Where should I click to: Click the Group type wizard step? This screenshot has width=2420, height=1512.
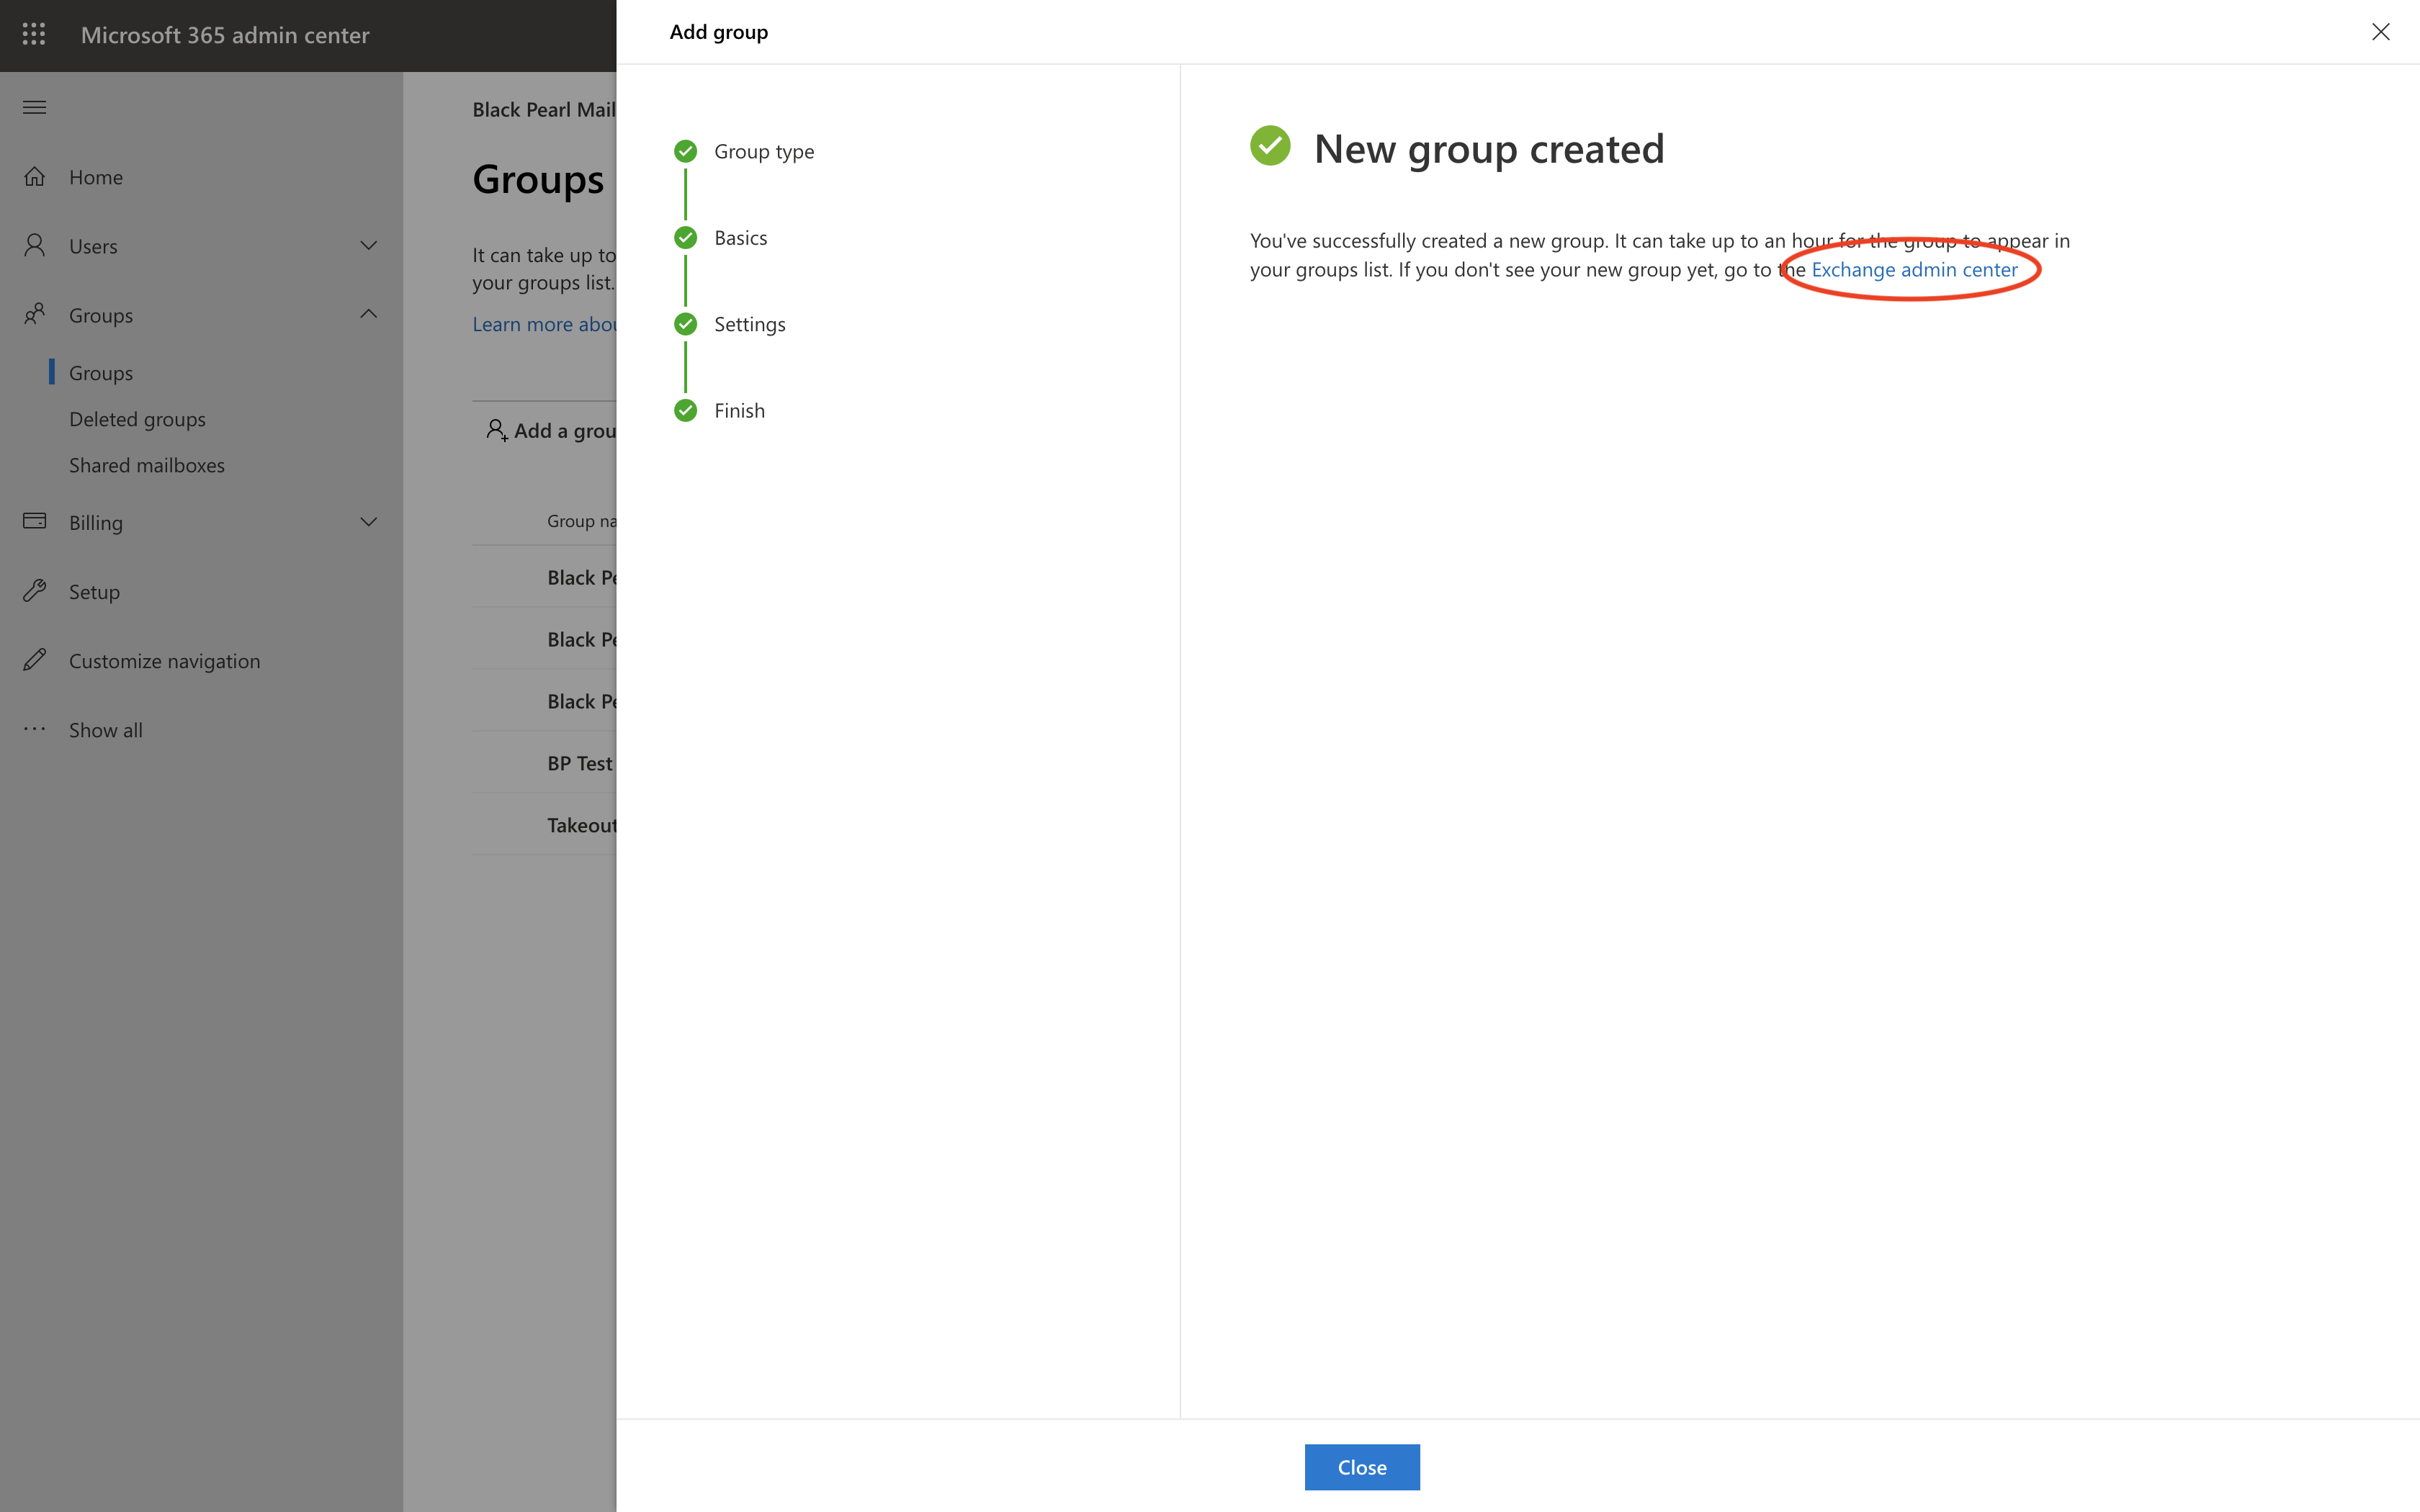click(763, 152)
